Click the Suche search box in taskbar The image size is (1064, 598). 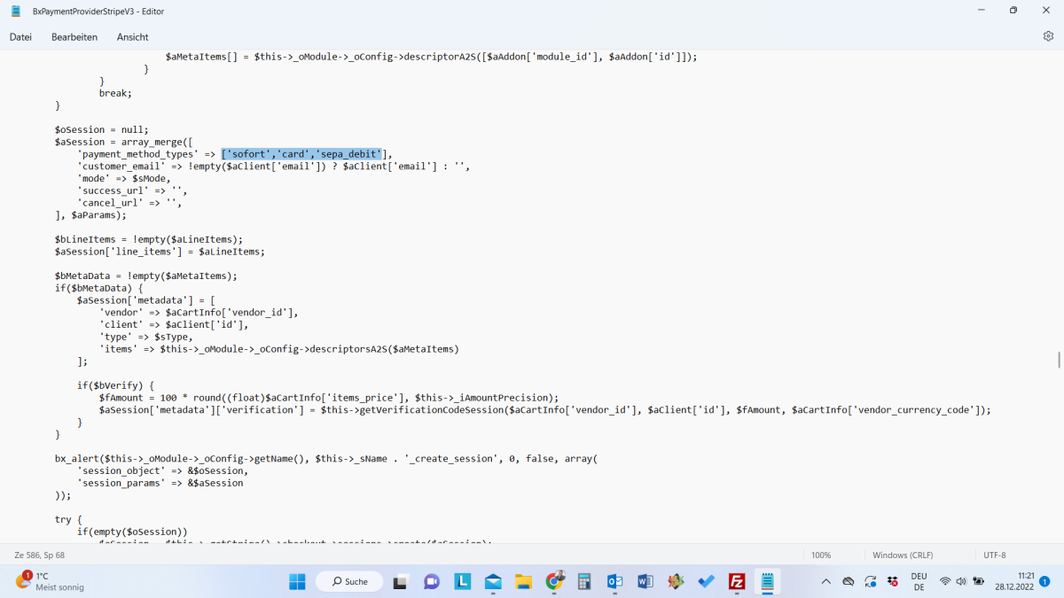click(x=349, y=581)
